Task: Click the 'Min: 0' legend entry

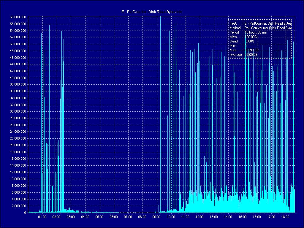Action: 238,46
